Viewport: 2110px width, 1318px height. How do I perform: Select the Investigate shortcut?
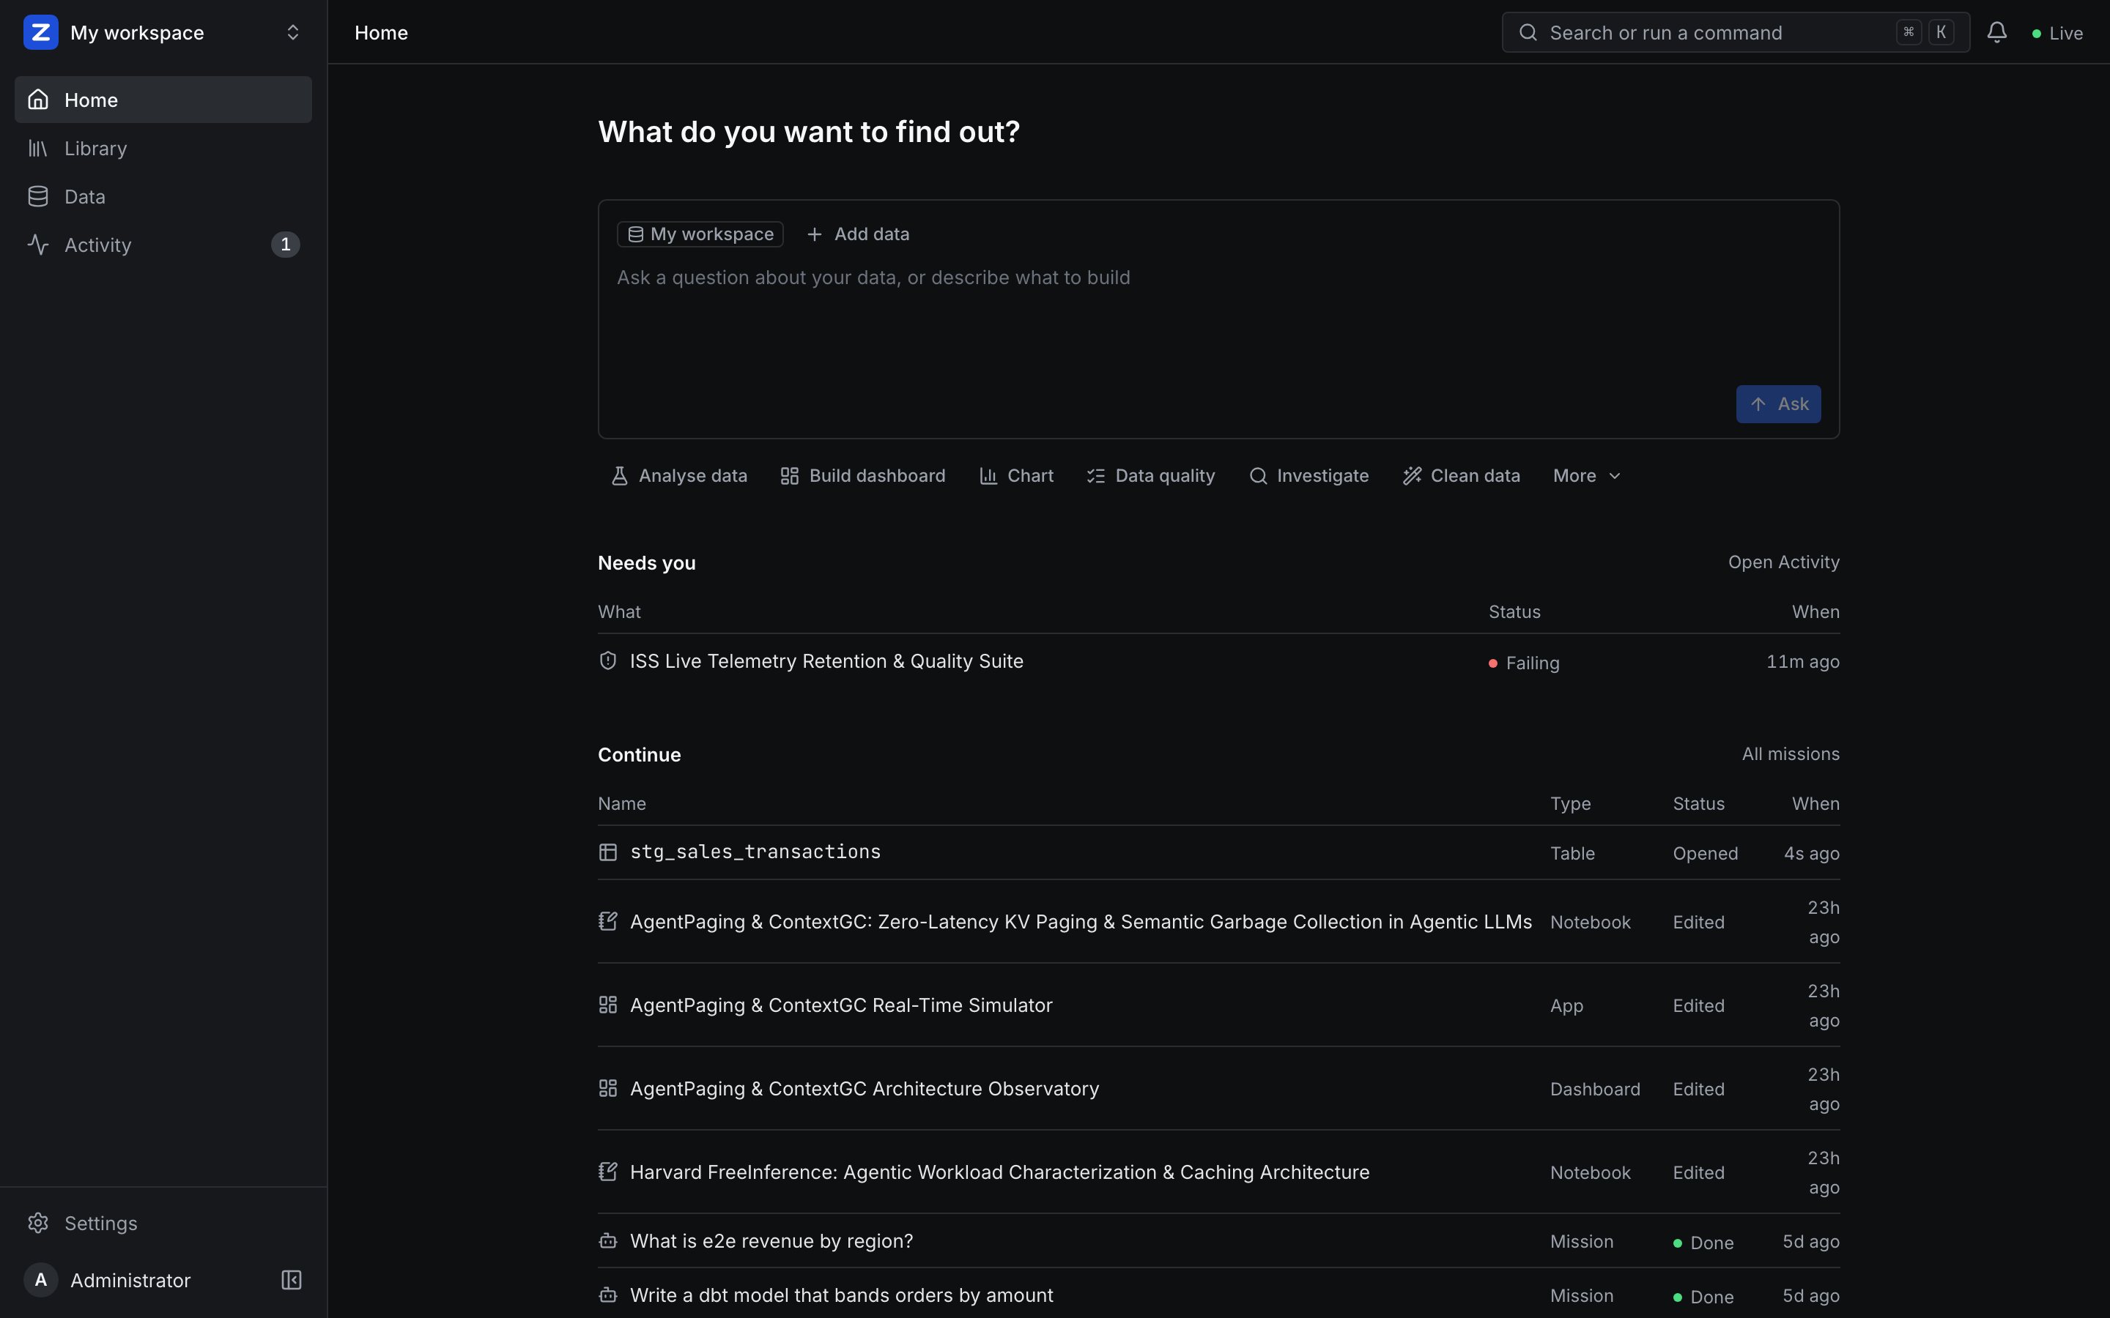[x=1308, y=476]
